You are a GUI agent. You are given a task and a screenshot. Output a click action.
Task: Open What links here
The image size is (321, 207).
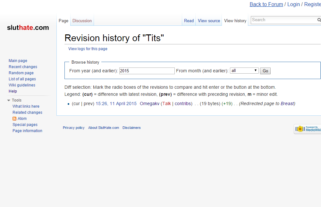click(x=26, y=106)
